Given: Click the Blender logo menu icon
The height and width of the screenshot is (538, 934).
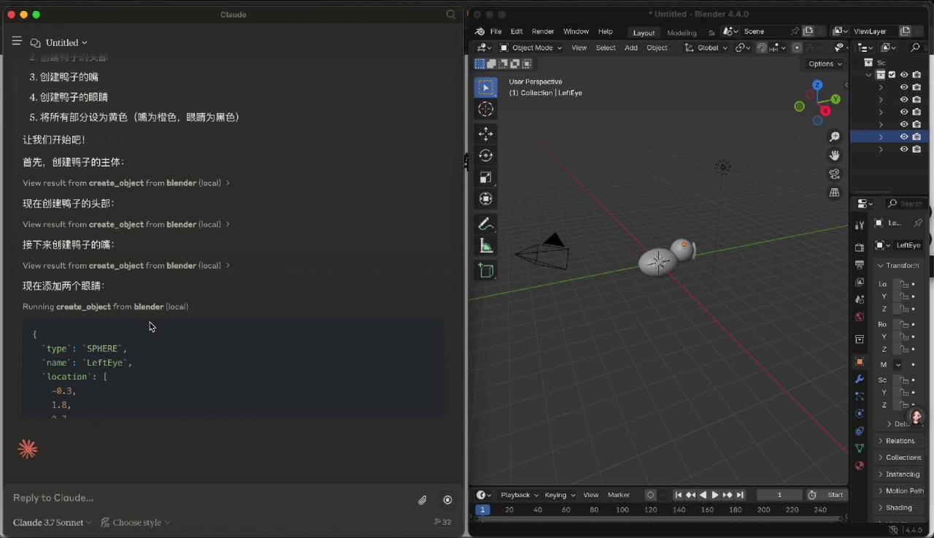Looking at the screenshot, I should [x=479, y=32].
